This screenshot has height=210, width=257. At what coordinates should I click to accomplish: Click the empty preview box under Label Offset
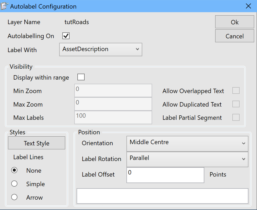coord(163,196)
